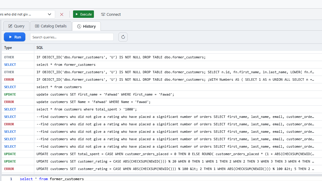322x181 pixels.
Task: Select the History tab
Action: [x=86, y=26]
